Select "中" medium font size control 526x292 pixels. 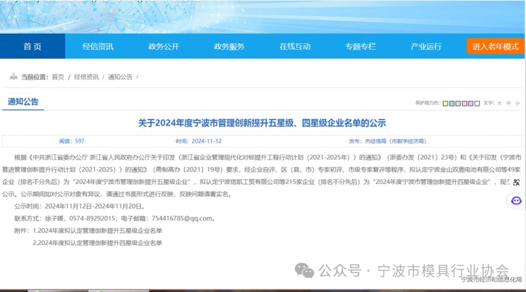508,103
